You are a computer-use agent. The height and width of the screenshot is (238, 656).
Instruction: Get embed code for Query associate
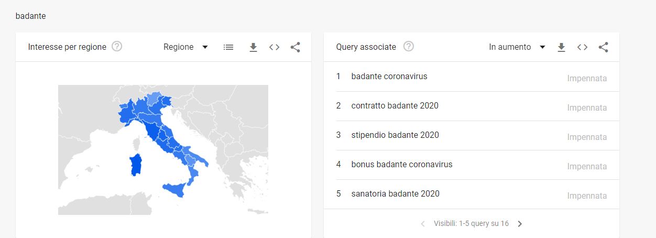pyautogui.click(x=582, y=47)
